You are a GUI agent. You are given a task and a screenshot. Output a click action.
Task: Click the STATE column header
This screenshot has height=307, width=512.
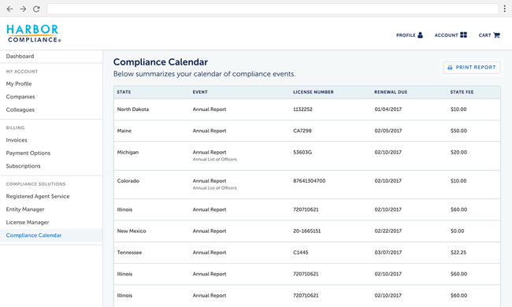[124, 92]
